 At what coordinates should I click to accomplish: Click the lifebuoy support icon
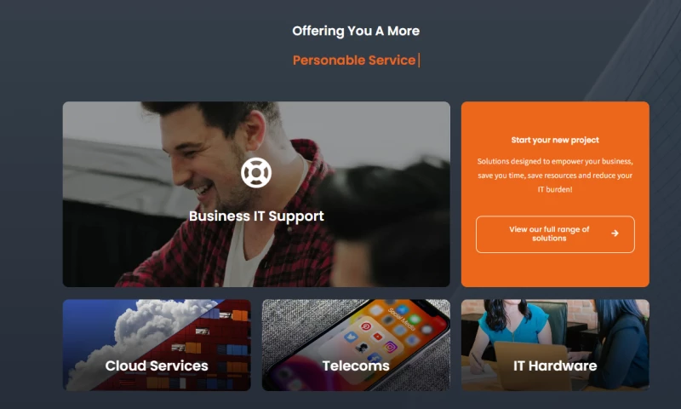pos(256,173)
